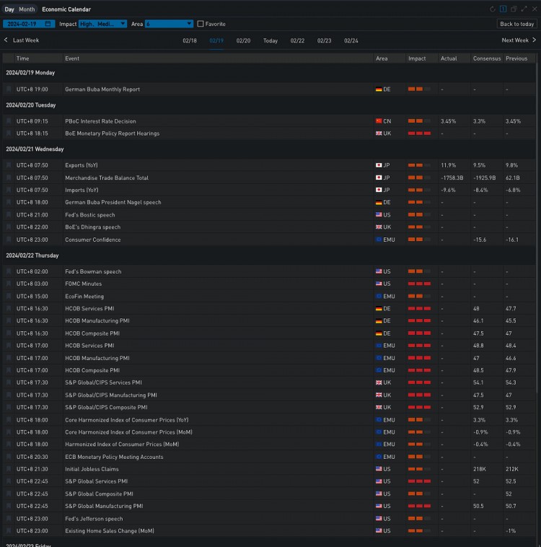Go to Last Week
The height and width of the screenshot is (547, 541).
26,40
